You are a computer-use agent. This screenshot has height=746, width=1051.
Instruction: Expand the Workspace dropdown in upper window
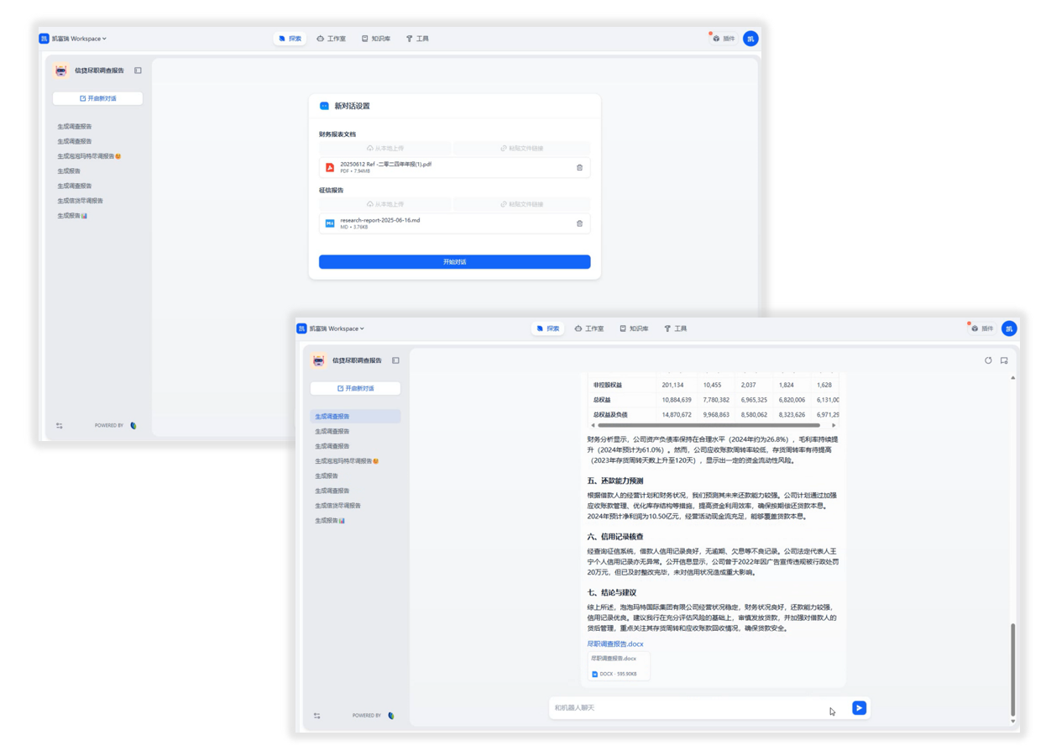[x=78, y=39]
